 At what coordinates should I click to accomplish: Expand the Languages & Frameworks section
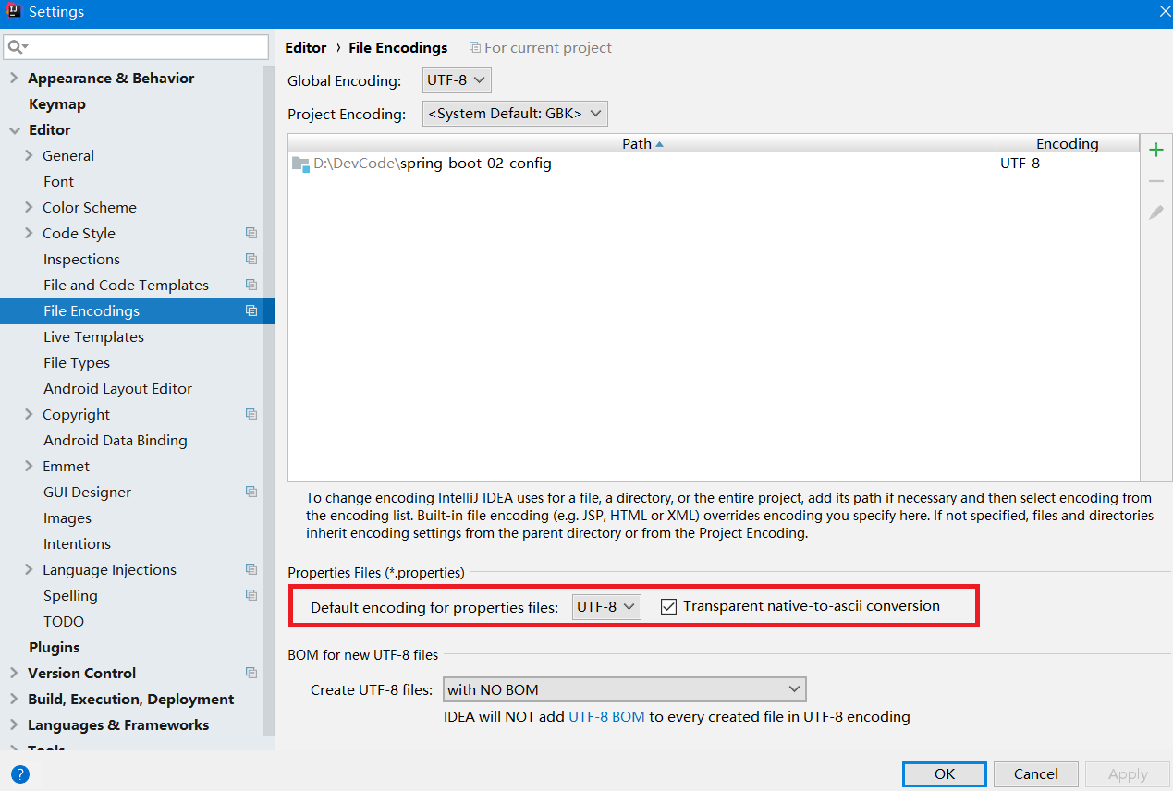pyautogui.click(x=14, y=725)
